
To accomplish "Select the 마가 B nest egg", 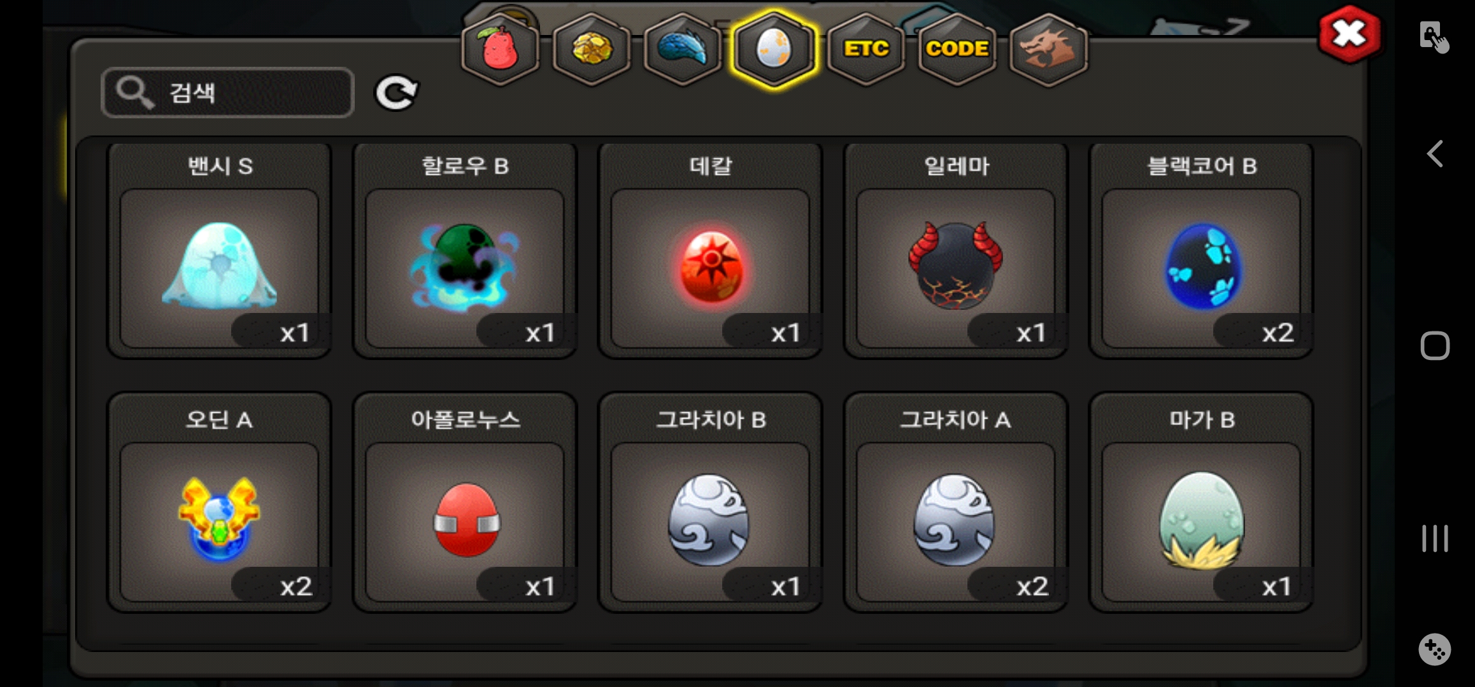I will [1202, 503].
